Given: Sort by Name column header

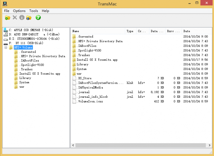Looking at the screenshot, I should pyautogui.click(x=98, y=31).
